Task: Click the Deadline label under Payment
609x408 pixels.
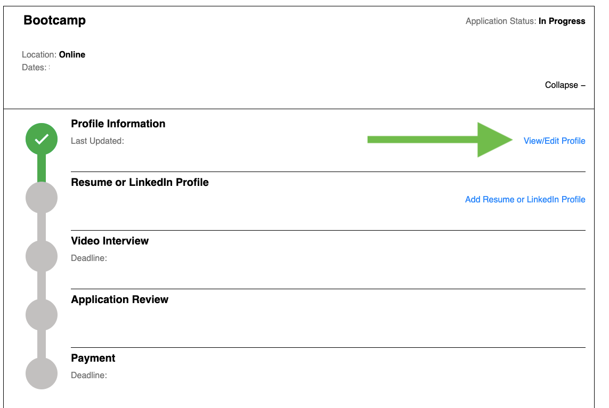Action: click(x=89, y=376)
